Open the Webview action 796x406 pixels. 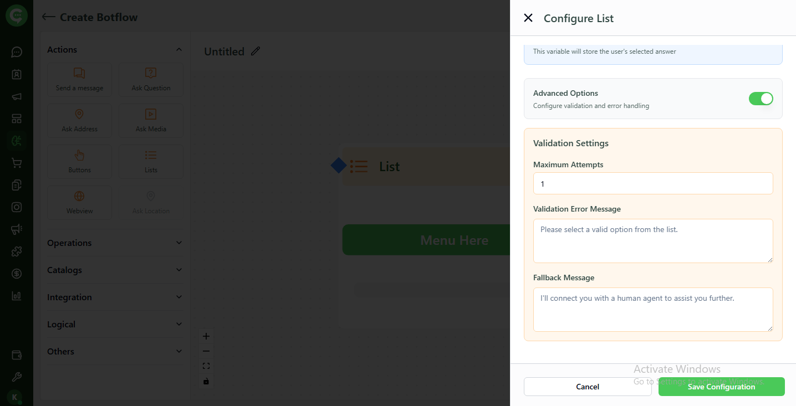point(79,202)
